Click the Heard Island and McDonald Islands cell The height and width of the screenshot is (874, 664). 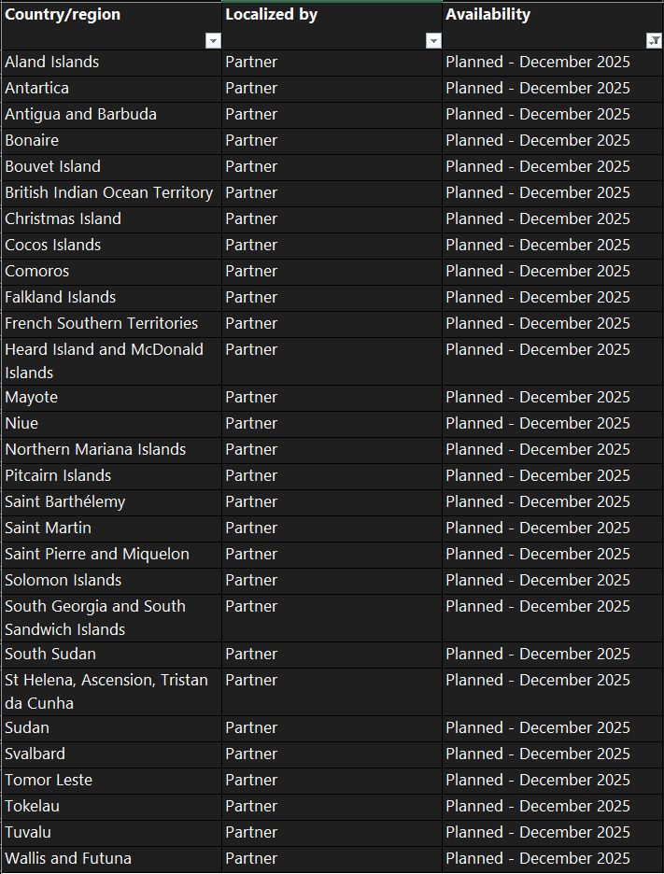click(x=104, y=360)
